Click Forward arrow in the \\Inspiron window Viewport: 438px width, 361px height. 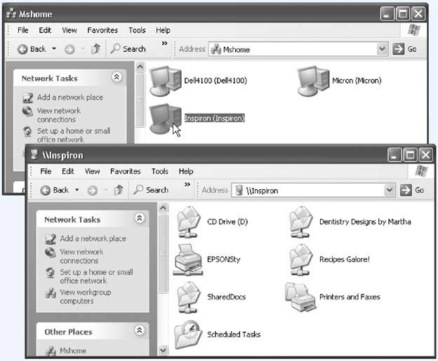tap(92, 191)
